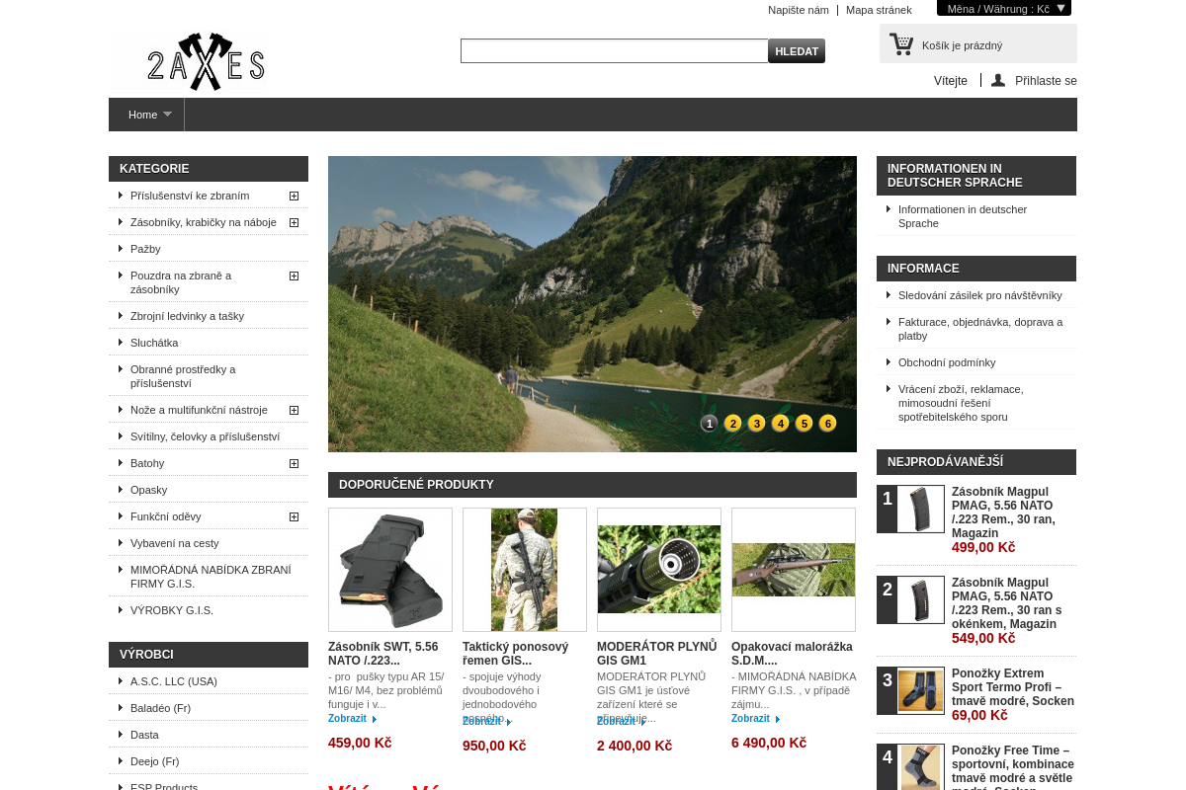Click the Ponožky Extrem Sport socks thumbnail
Screen dimensions: 1186x790
pyautogui.click(x=920, y=691)
